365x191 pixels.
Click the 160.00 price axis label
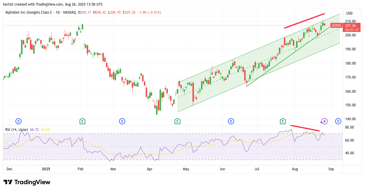[350, 91]
